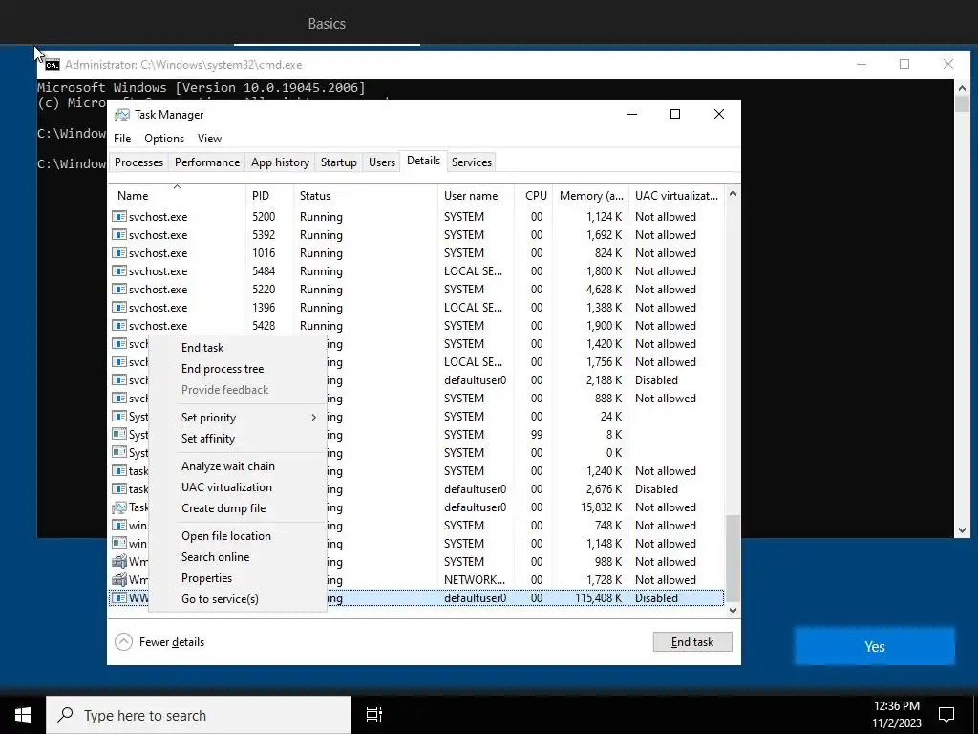The width and height of the screenshot is (978, 734).
Task: Choose End process tree in context menu
Action: 222,369
